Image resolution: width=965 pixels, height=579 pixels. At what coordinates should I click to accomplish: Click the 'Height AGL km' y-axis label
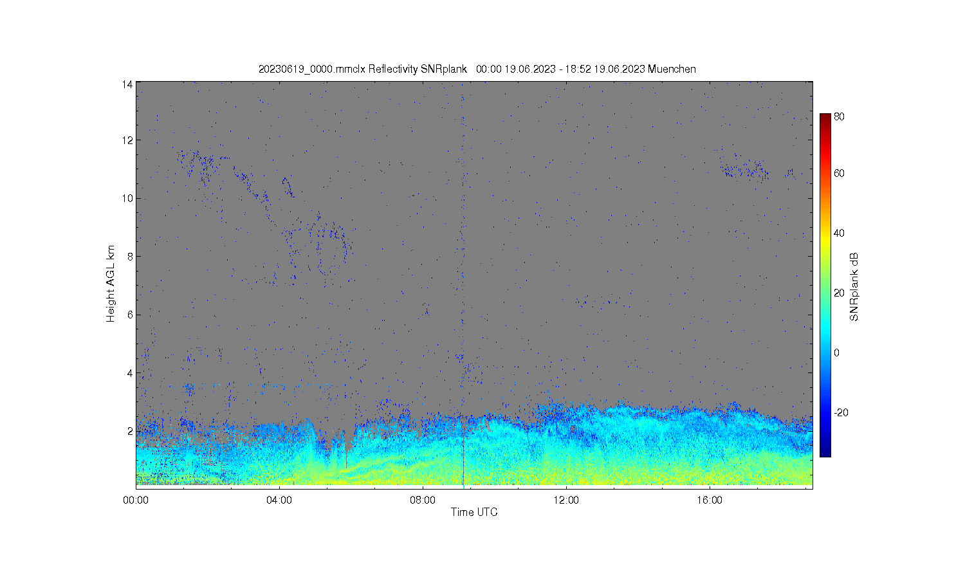[x=110, y=284]
